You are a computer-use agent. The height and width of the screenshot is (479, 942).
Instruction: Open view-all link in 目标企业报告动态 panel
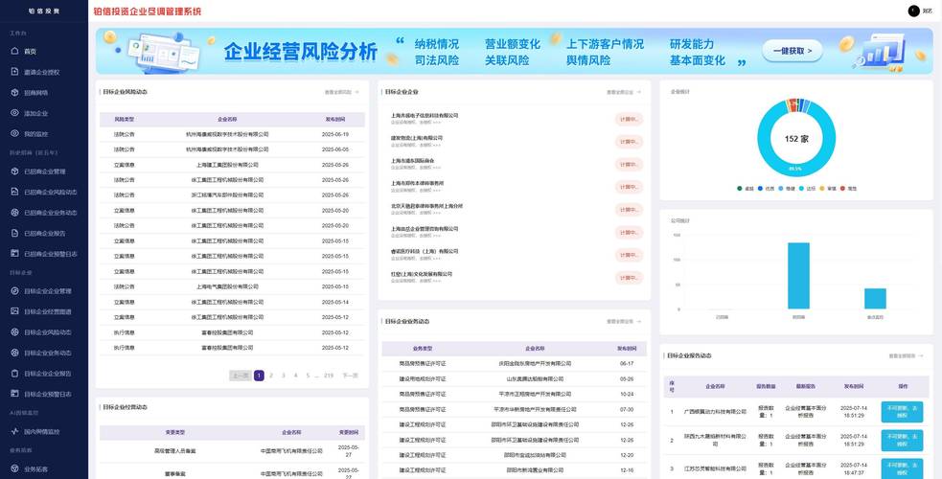tap(906, 356)
